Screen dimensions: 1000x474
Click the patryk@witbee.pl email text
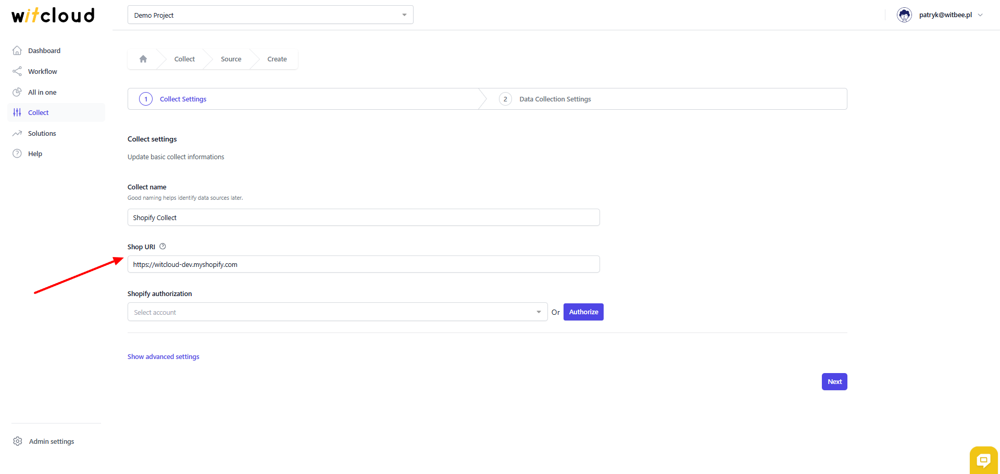[x=945, y=15]
